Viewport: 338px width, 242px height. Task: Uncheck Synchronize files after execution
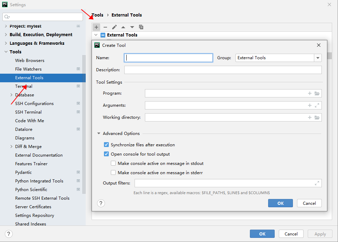[x=106, y=145]
